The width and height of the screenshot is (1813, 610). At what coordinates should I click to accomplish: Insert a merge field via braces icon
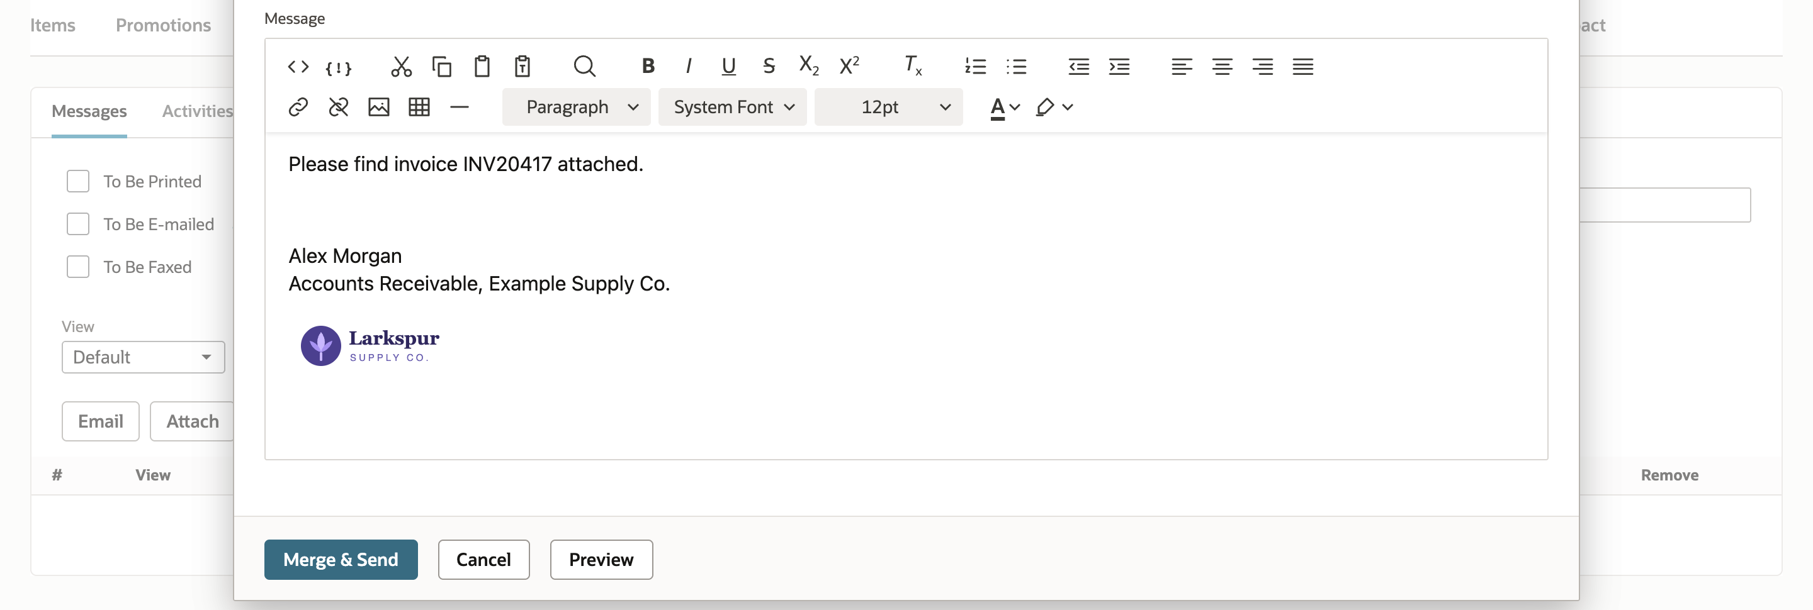click(338, 67)
